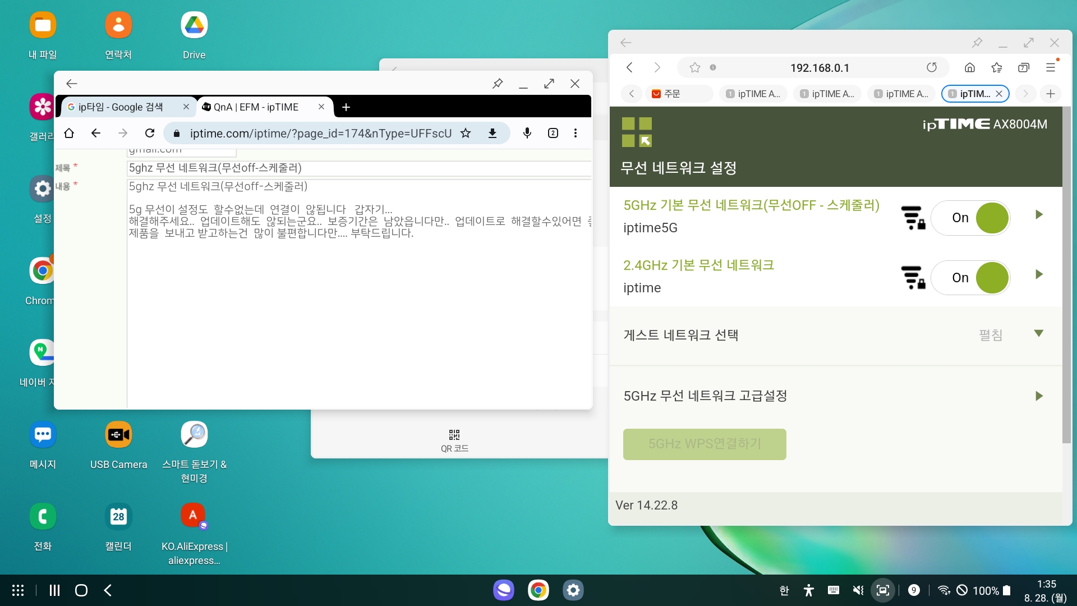
Task: Expand the 게스트 네트워크 선택 dropdown
Action: point(1039,334)
